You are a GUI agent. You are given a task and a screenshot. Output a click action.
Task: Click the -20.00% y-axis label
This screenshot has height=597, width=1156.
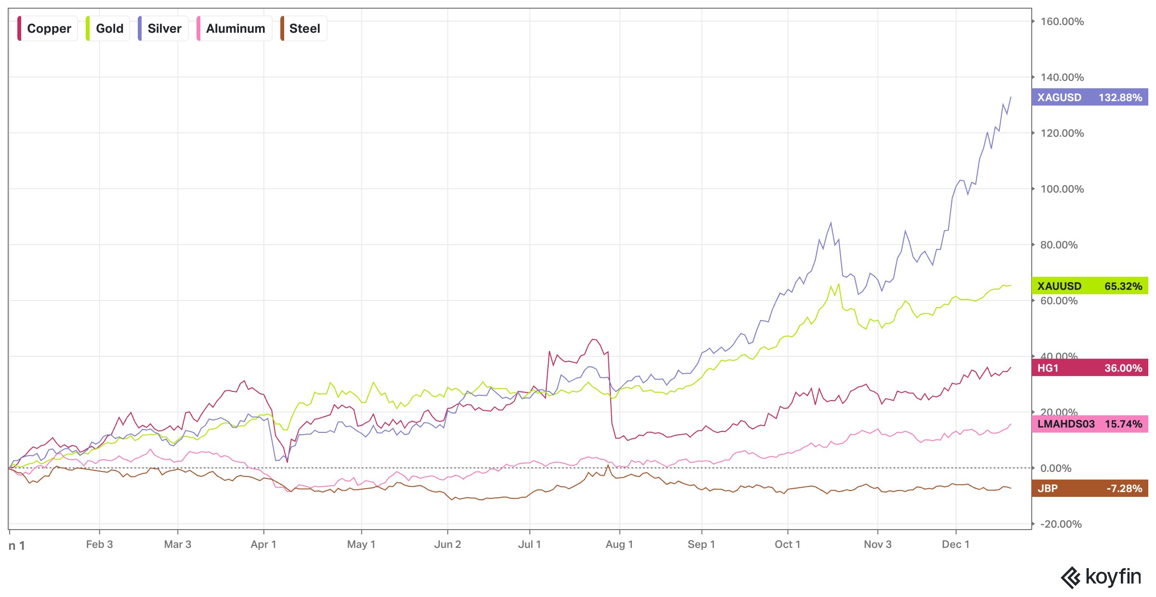pyautogui.click(x=1061, y=524)
